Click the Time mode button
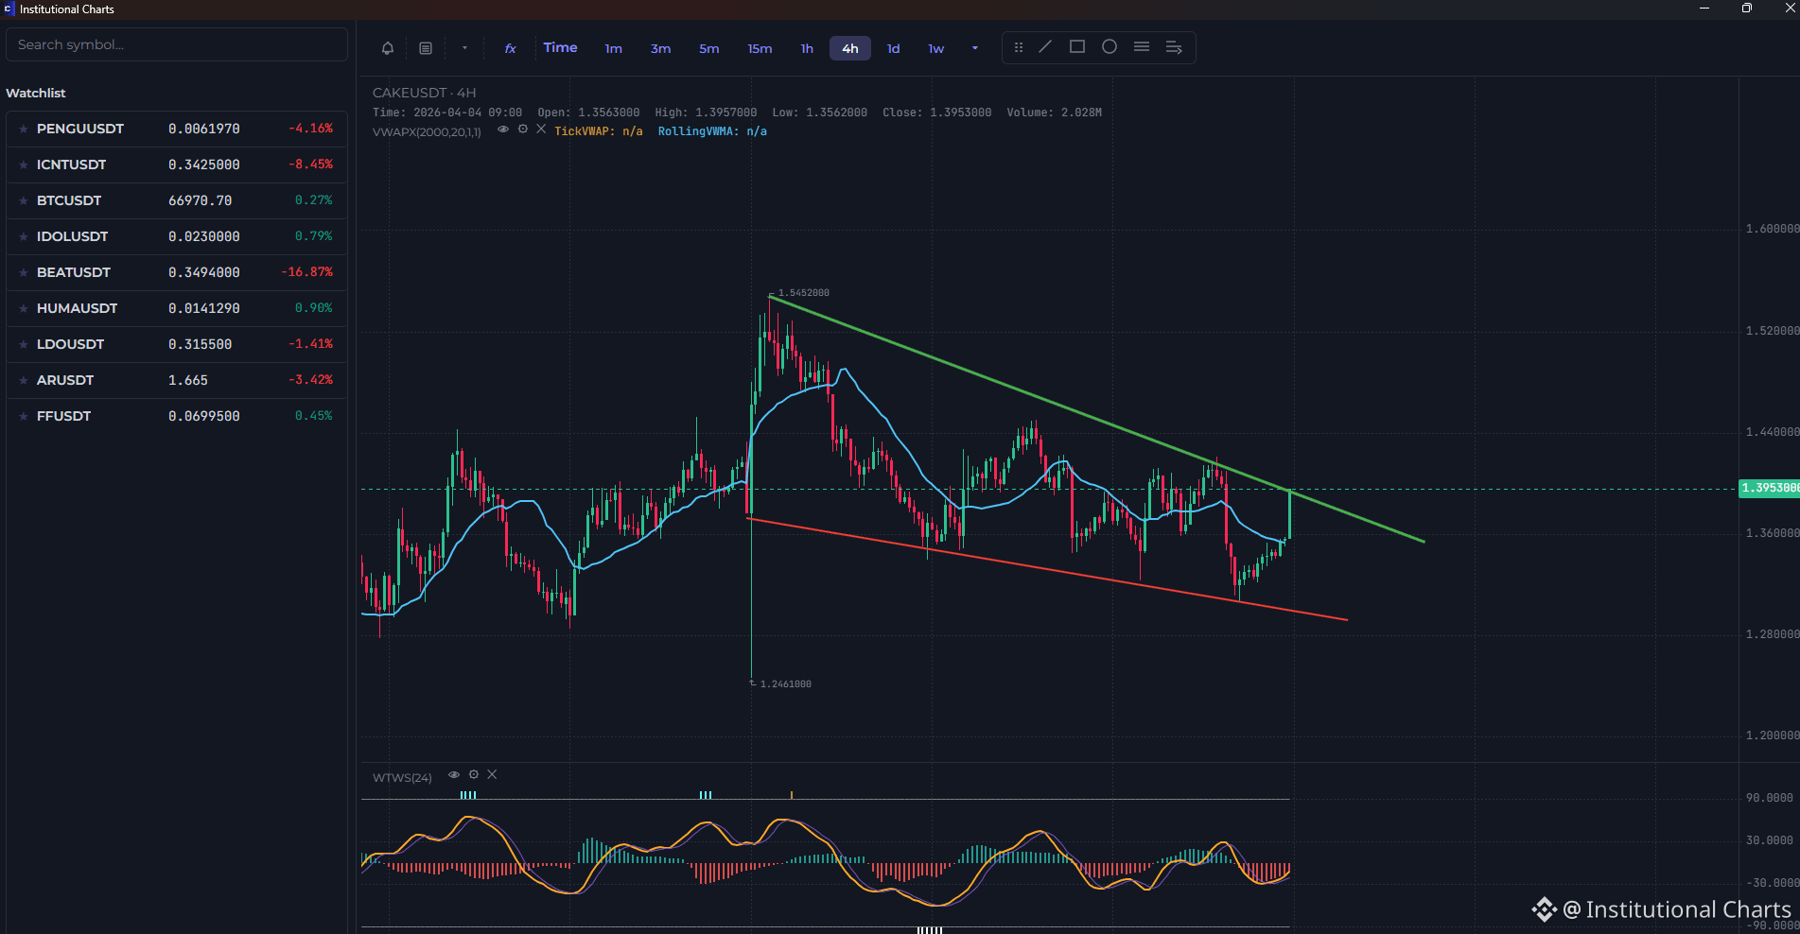The width and height of the screenshot is (1800, 934). coord(560,47)
